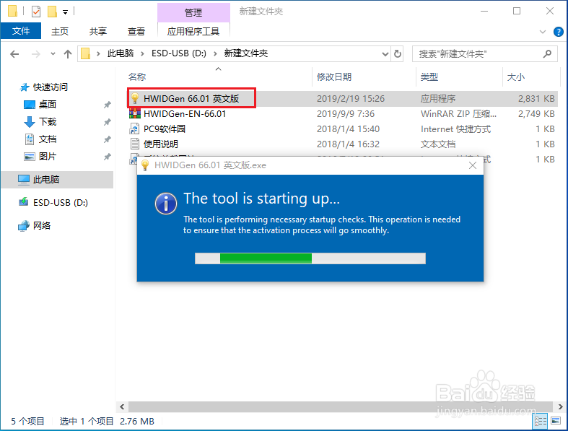Open 图片 in quick access
The image size is (568, 431).
[48, 157]
